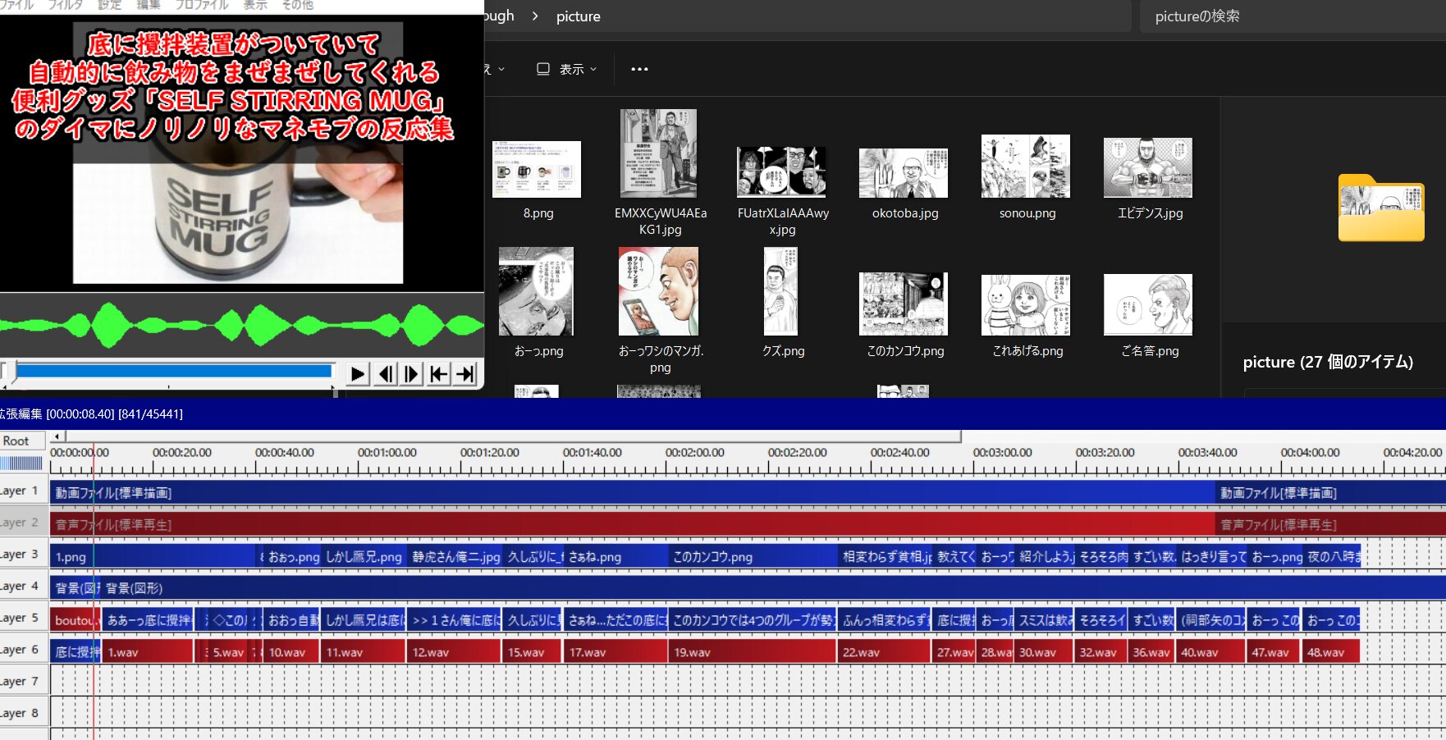
Task: Click the large folder icon in details pane
Action: click(1380, 208)
